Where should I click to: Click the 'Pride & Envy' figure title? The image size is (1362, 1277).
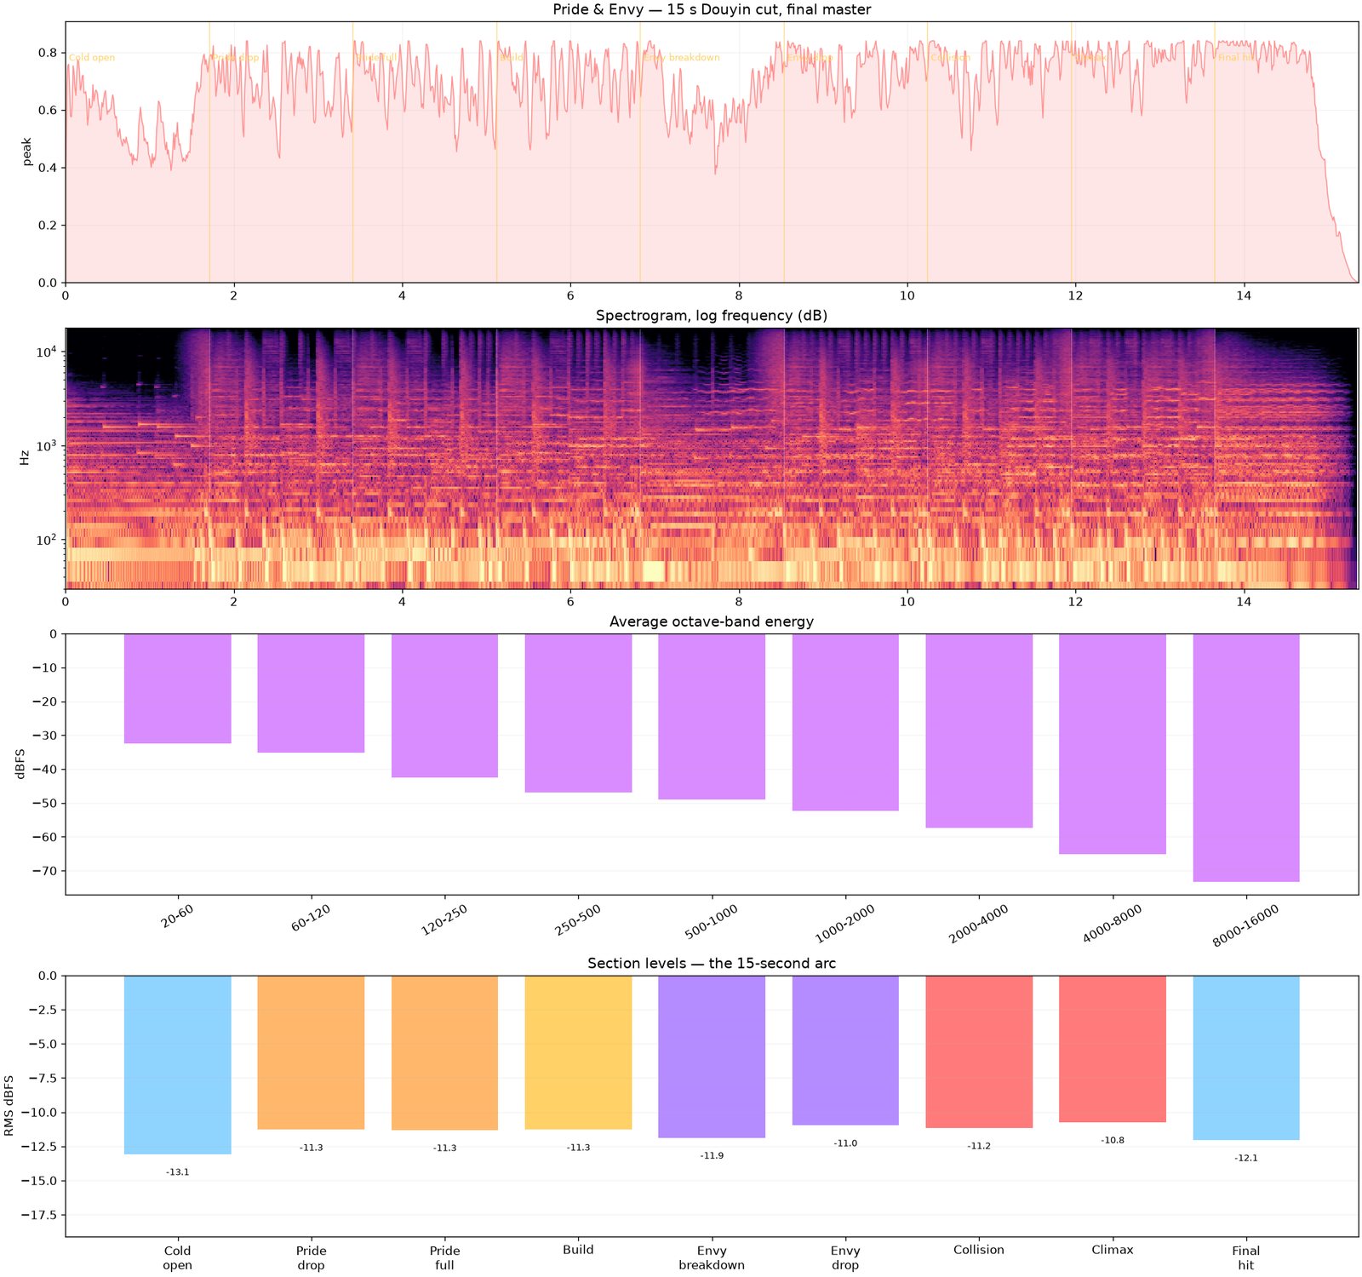[712, 10]
